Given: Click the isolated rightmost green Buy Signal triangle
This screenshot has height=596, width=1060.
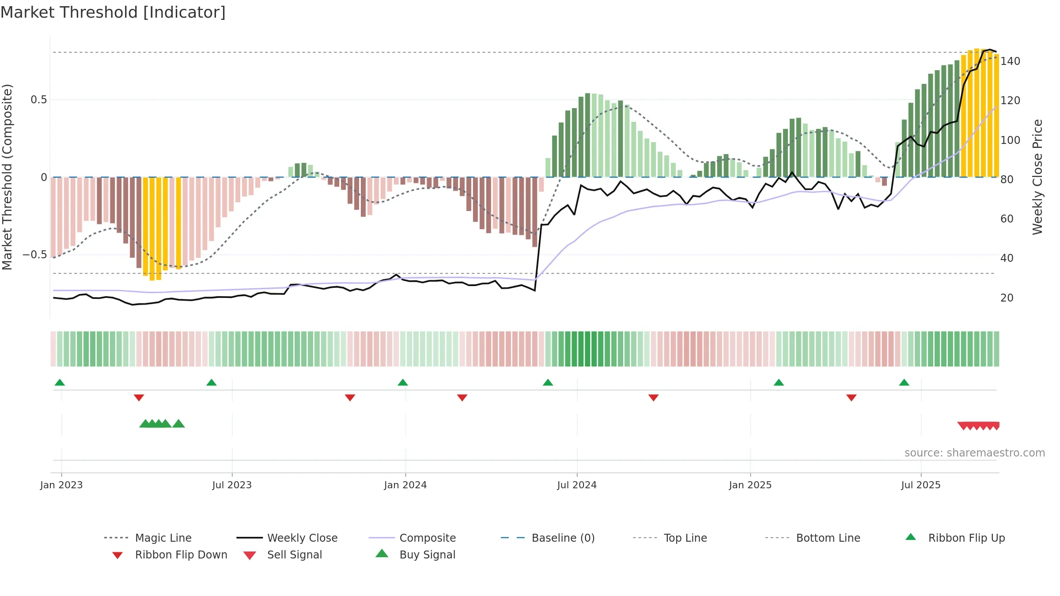Looking at the screenshot, I should pyautogui.click(x=178, y=423).
